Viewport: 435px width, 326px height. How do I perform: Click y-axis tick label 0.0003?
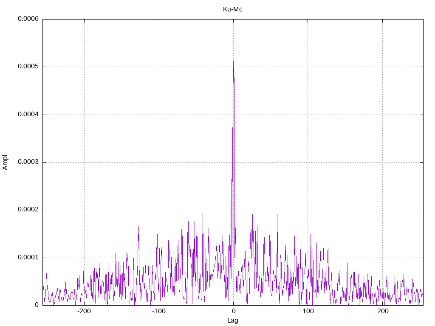click(x=28, y=162)
